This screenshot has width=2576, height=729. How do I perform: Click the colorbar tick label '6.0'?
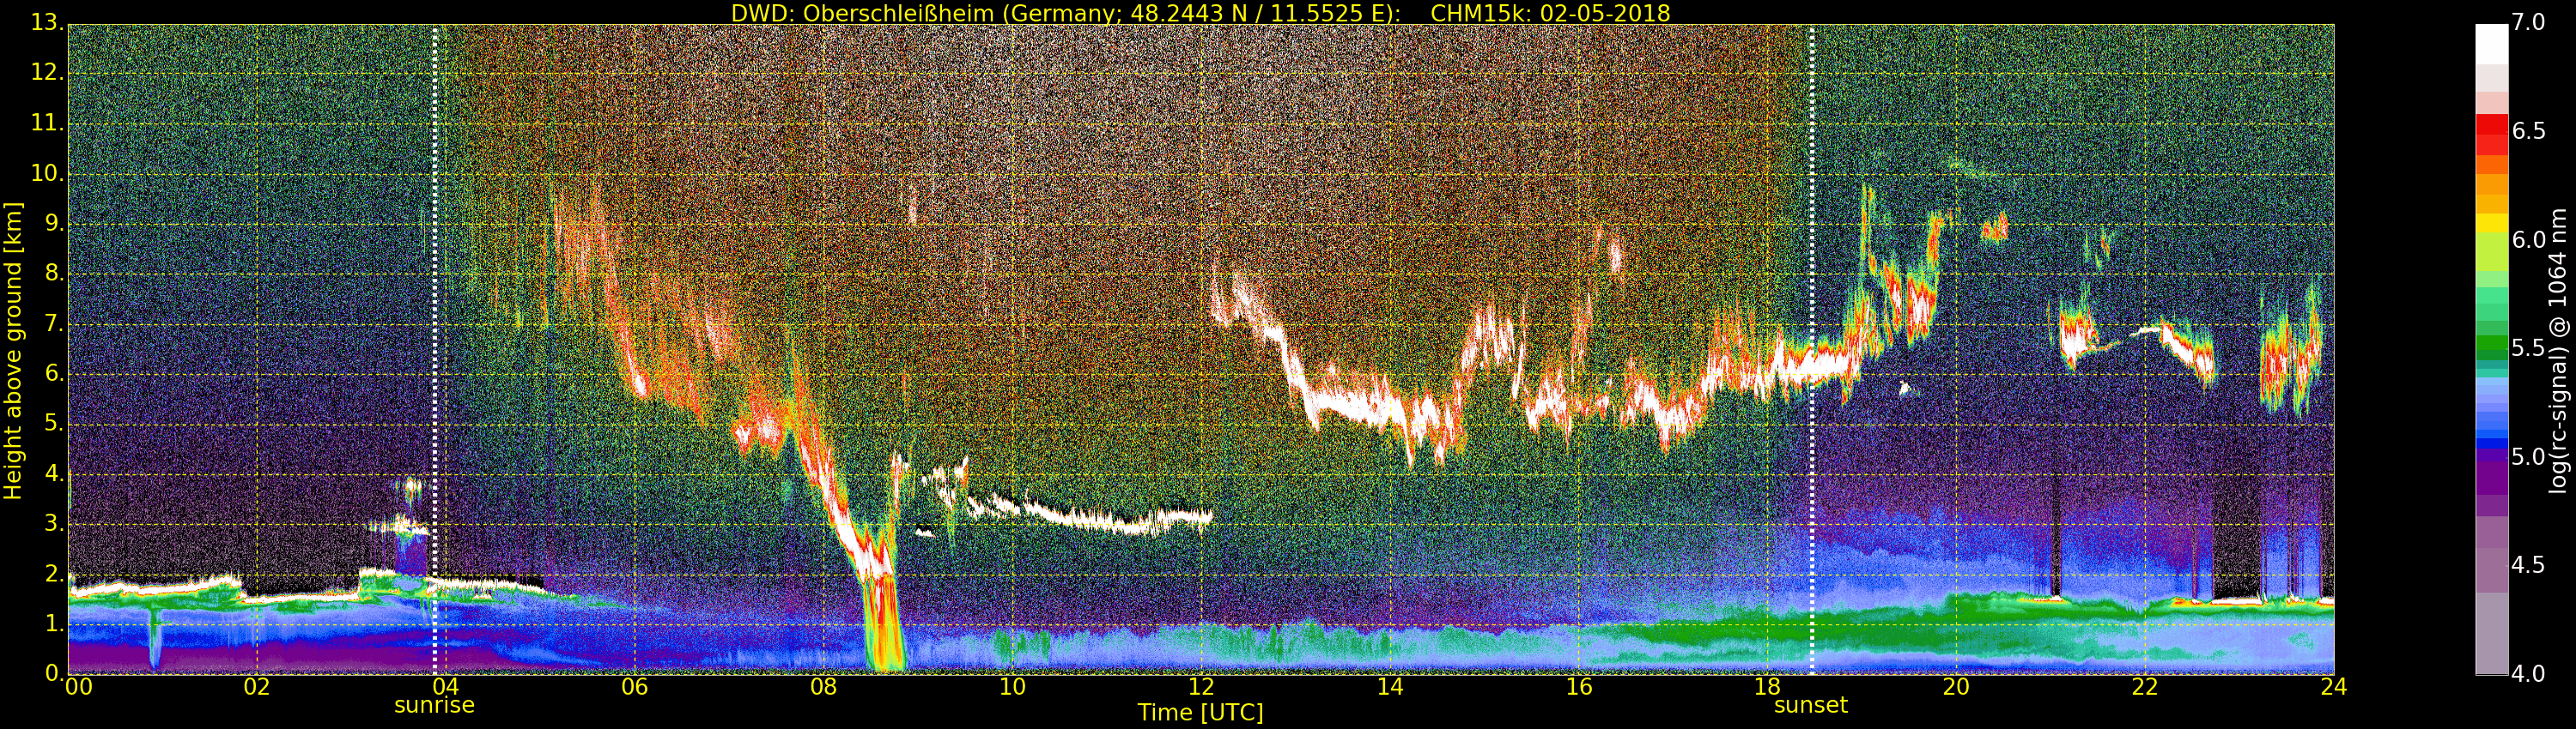pyautogui.click(x=2528, y=239)
